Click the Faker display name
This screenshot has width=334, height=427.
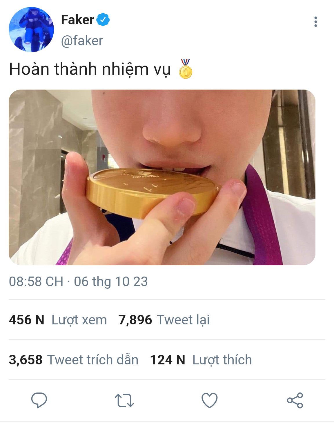pos(77,20)
